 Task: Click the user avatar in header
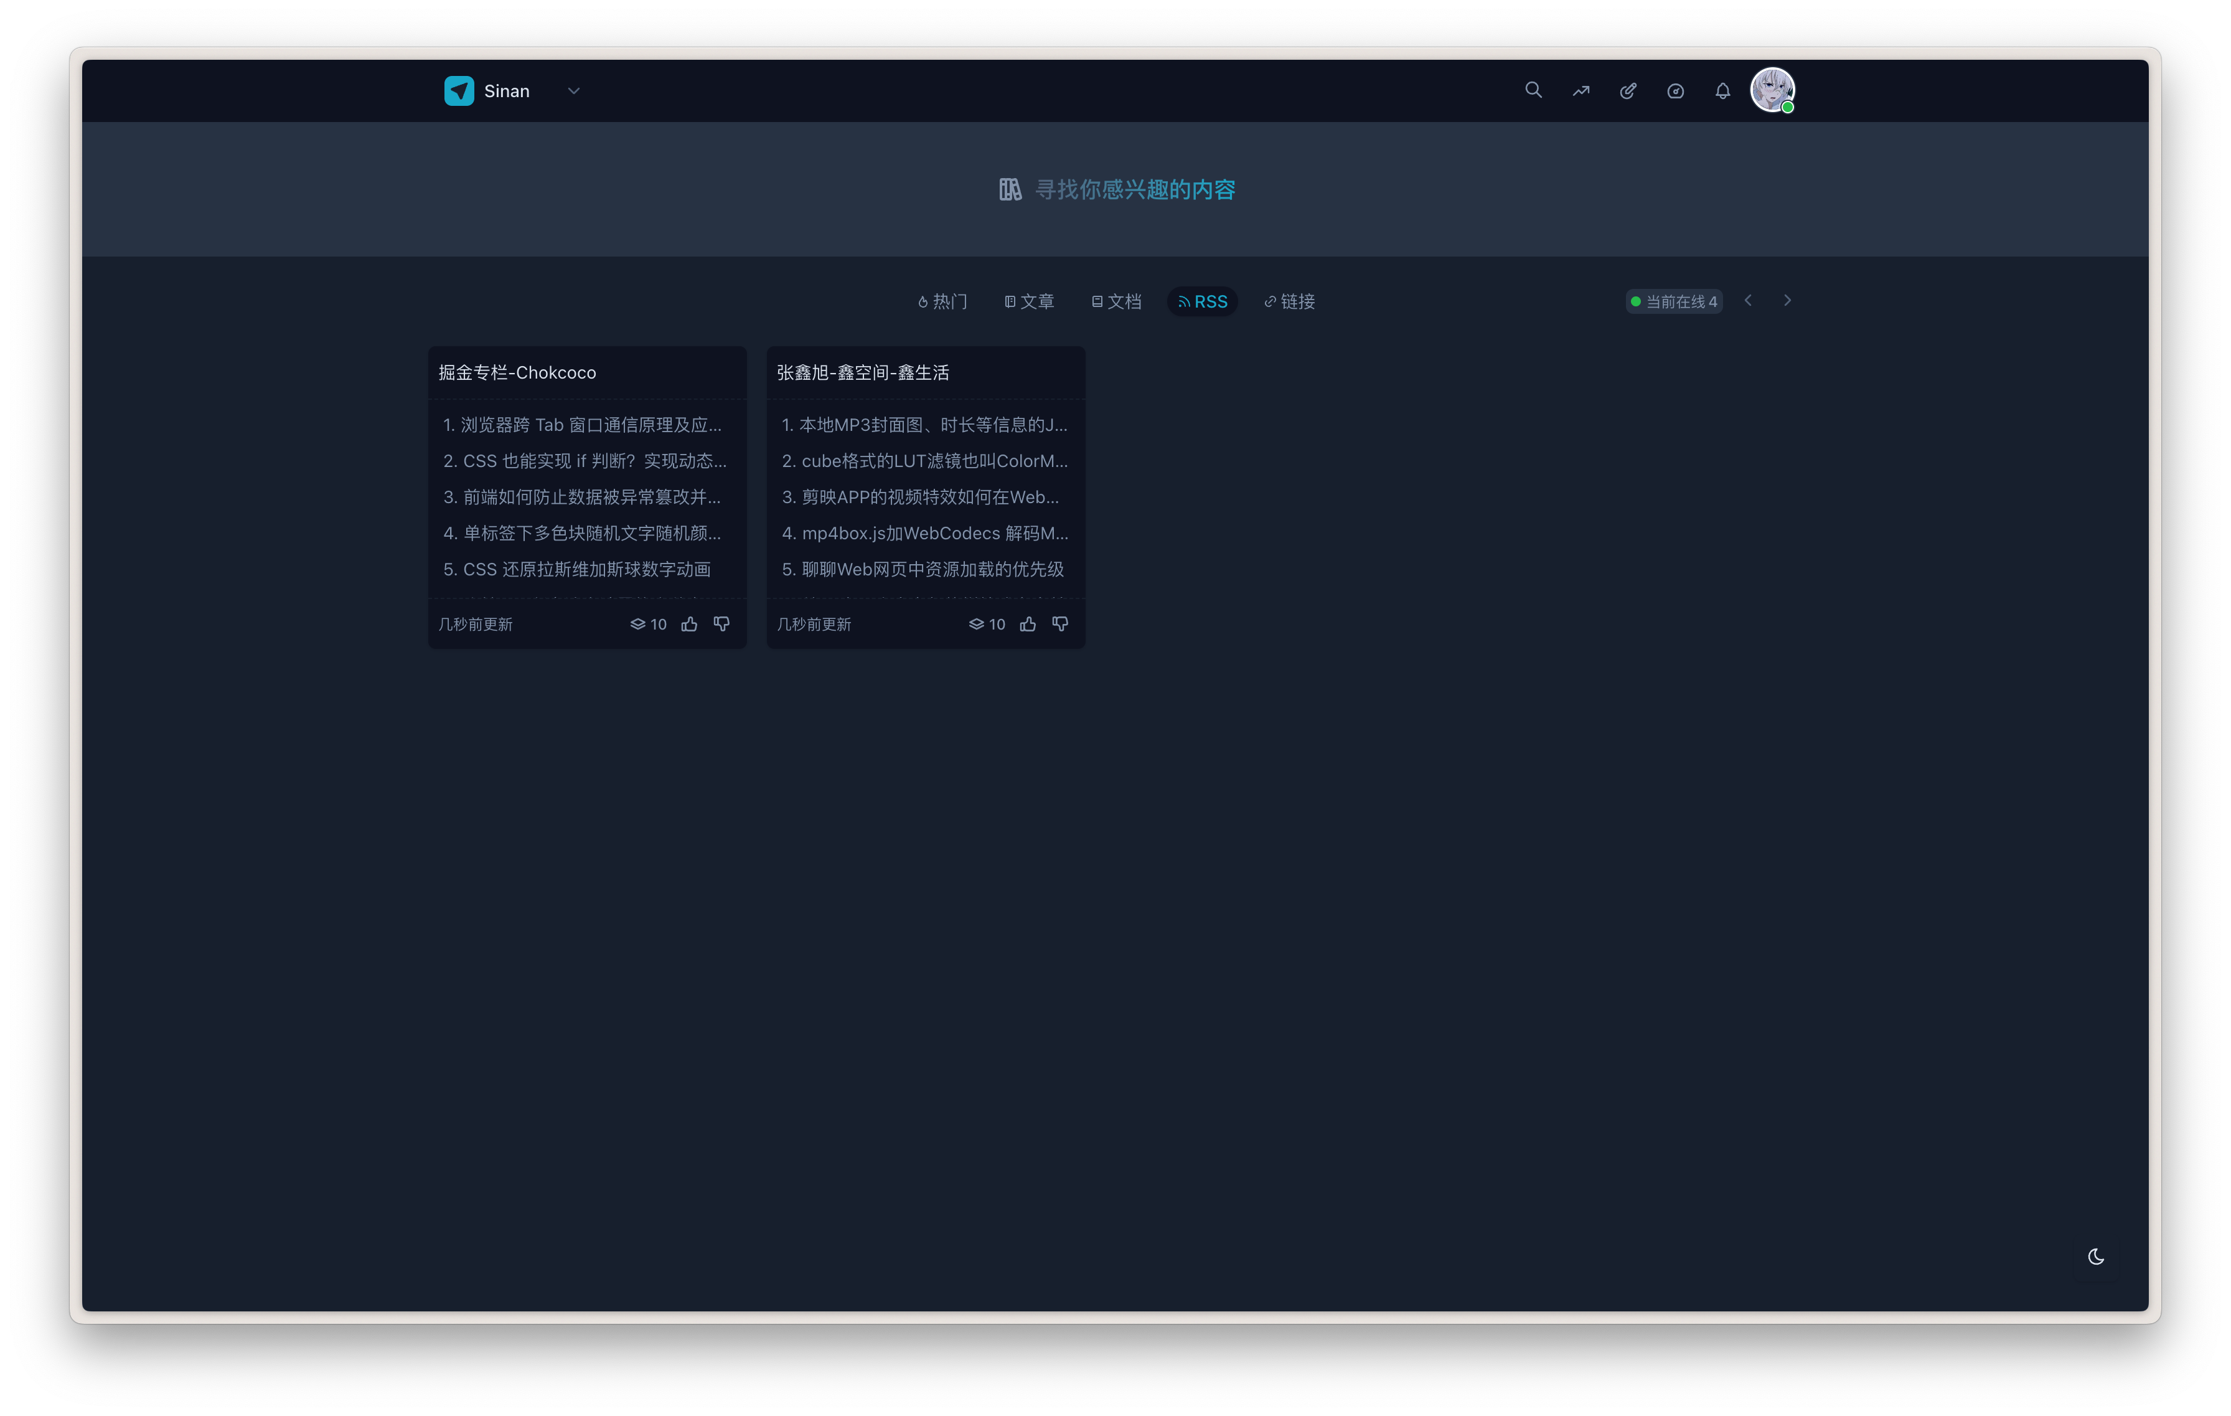[x=1772, y=90]
